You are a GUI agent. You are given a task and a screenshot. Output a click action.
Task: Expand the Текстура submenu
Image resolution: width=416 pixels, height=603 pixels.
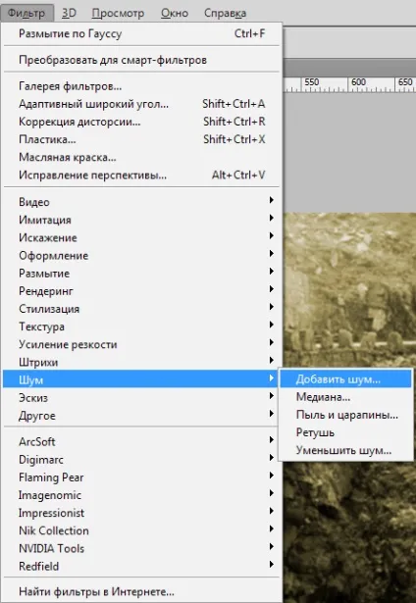[142, 327]
